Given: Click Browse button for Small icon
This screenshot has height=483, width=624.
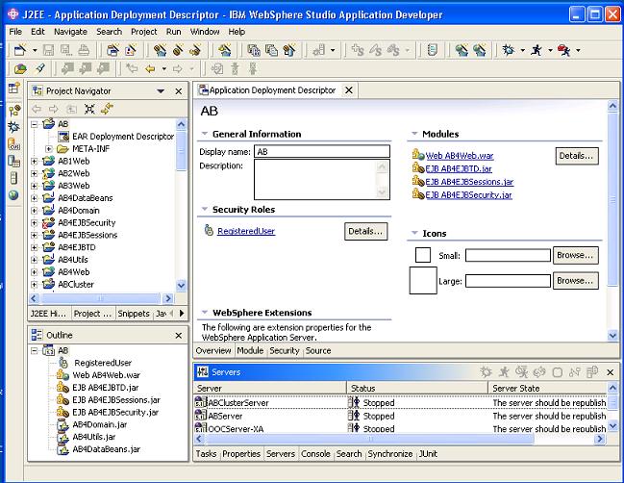Looking at the screenshot, I should 575,255.
